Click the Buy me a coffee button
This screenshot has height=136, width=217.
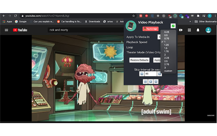tap(151, 29)
